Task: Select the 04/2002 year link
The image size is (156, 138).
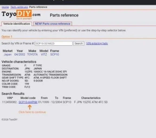Action: (20, 55)
